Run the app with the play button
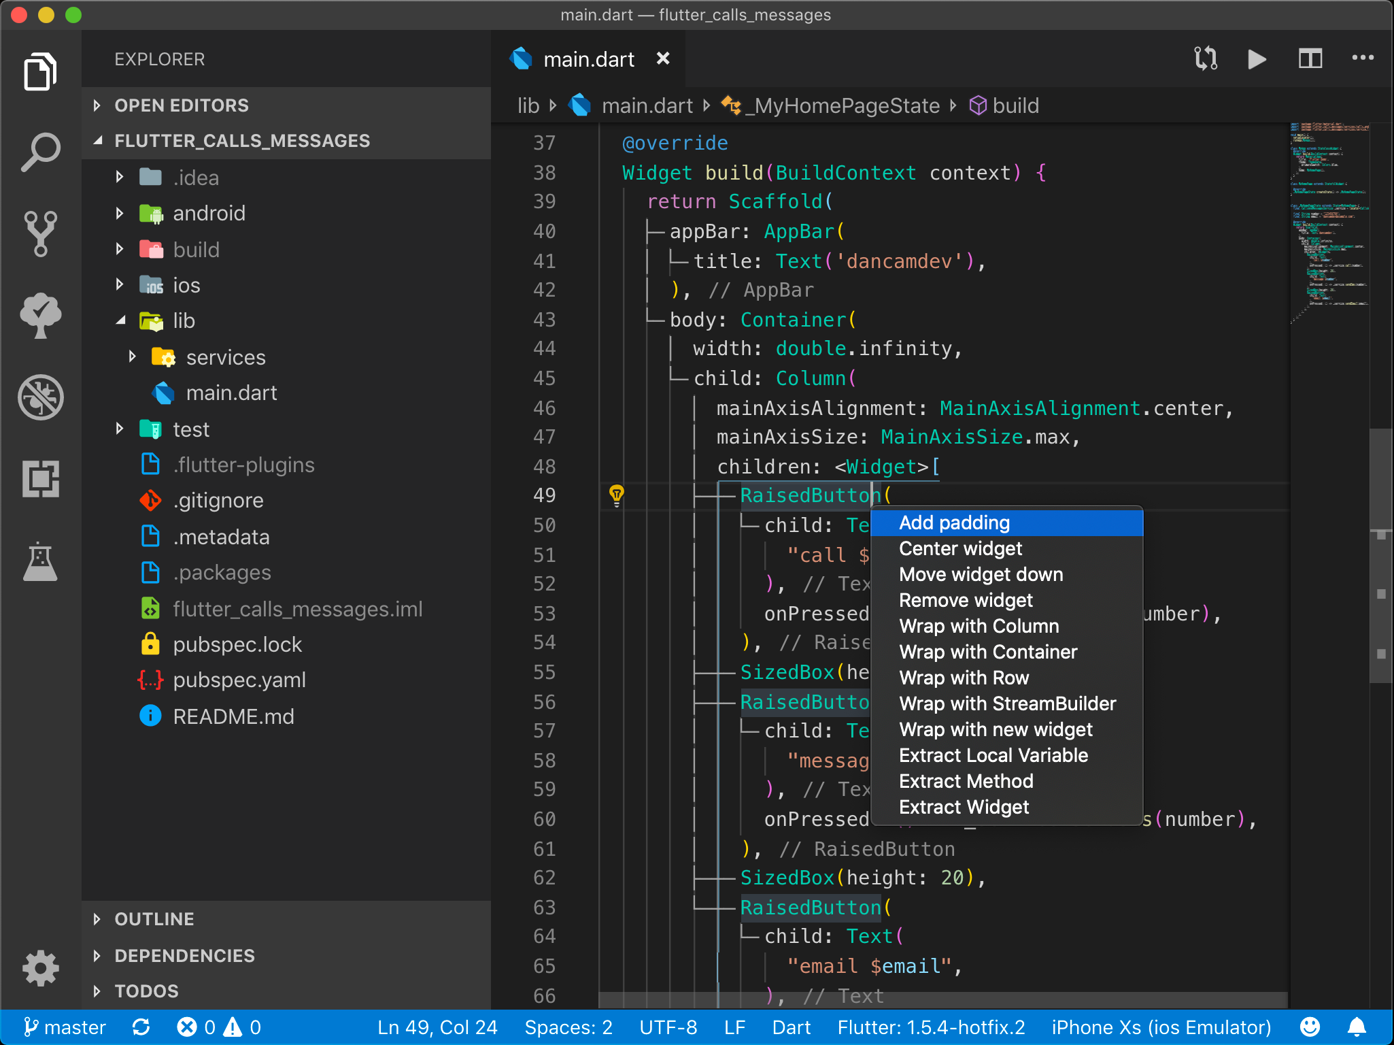1394x1045 pixels. pyautogui.click(x=1256, y=59)
